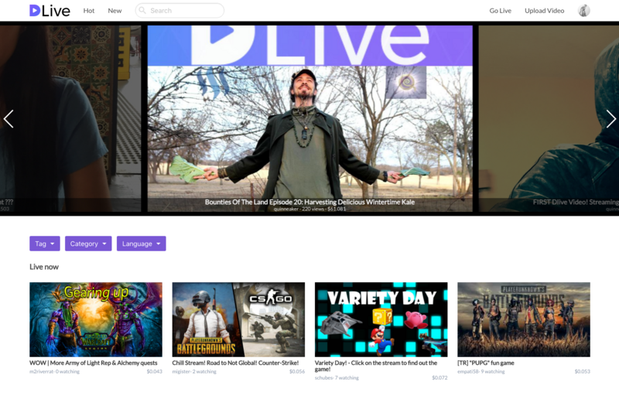Click the search magnifier icon

[x=142, y=11]
